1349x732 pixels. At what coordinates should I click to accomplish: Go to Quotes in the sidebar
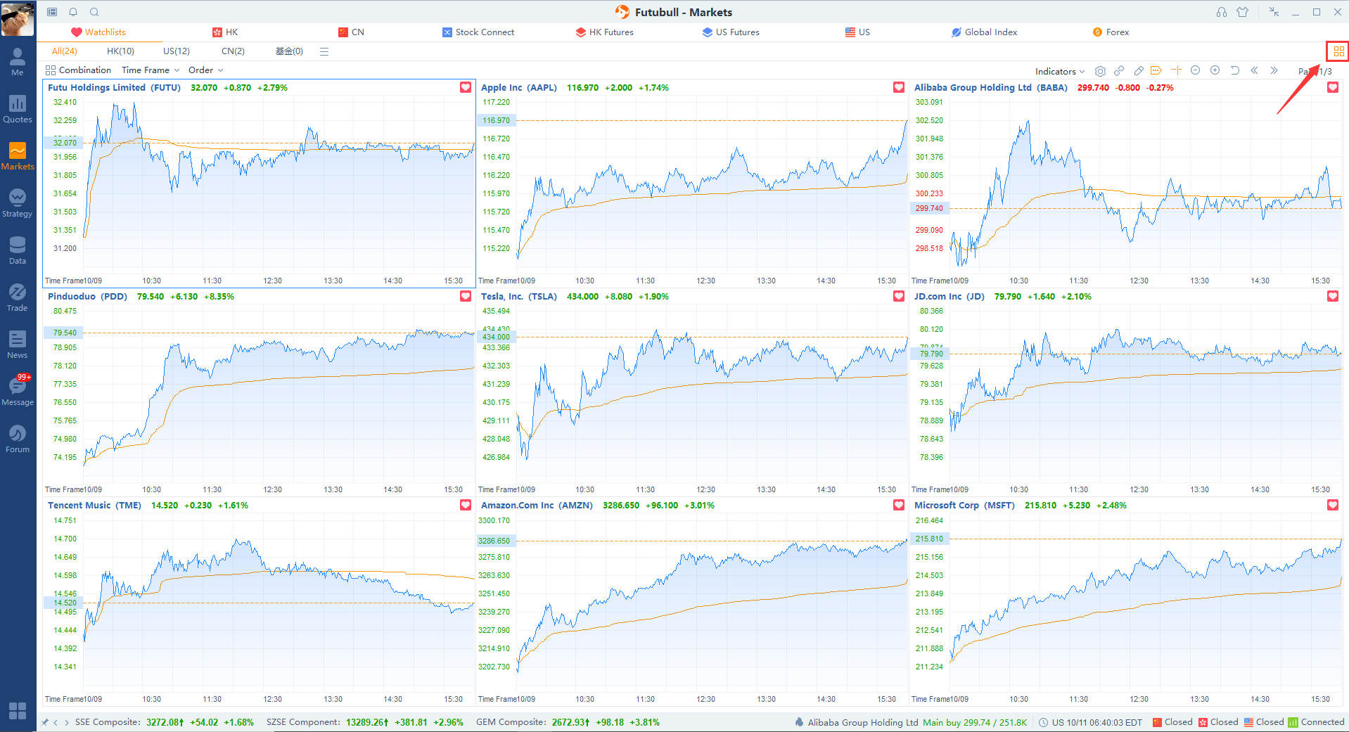pos(18,109)
